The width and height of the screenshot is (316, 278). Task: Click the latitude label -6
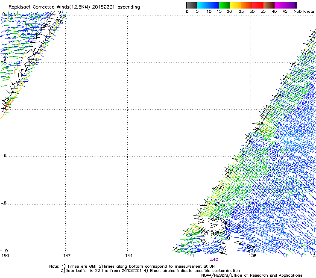tap(3, 155)
